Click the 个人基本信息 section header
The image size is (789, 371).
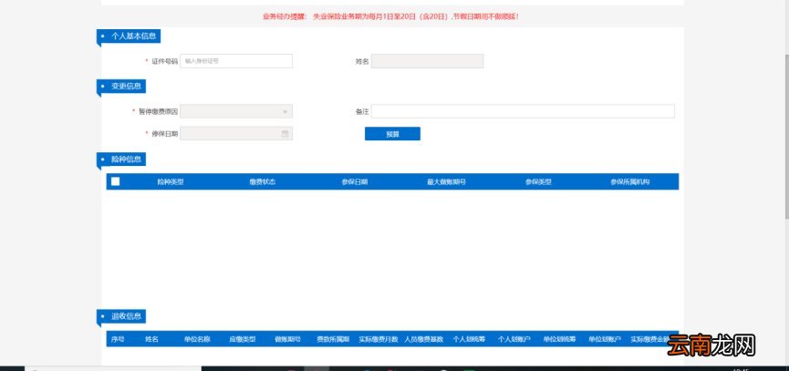129,36
